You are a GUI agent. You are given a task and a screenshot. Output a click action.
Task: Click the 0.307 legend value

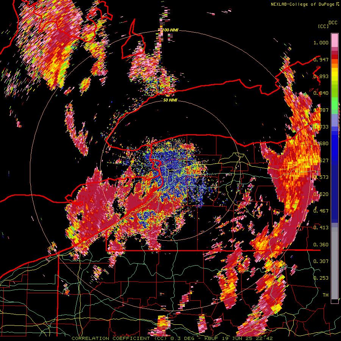(321, 261)
